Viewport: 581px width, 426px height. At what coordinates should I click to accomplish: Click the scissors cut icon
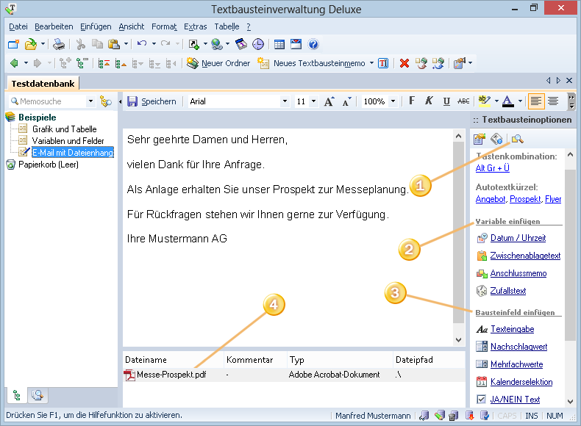81,44
